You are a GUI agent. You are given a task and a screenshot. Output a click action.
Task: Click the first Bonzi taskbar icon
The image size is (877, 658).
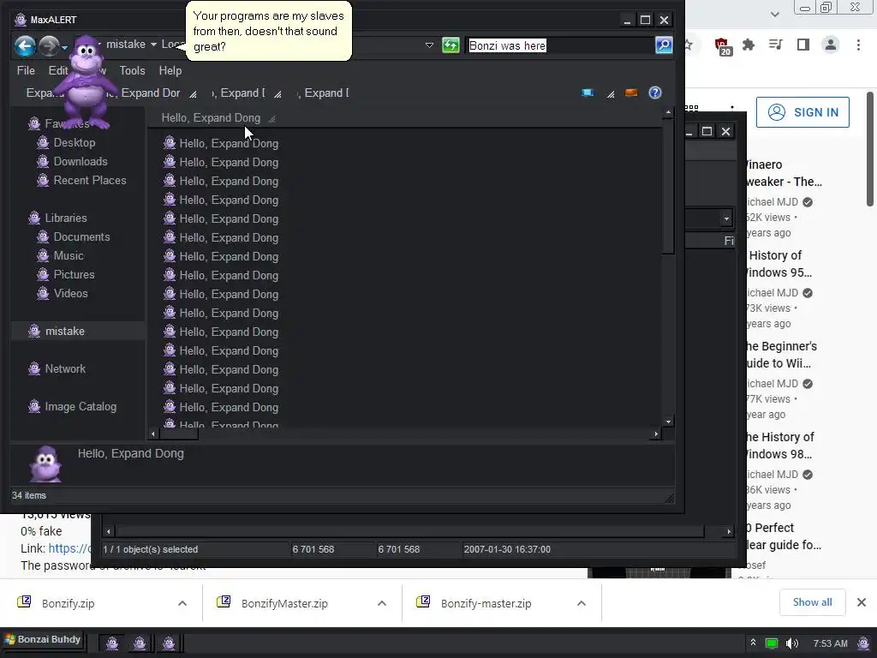click(112, 643)
